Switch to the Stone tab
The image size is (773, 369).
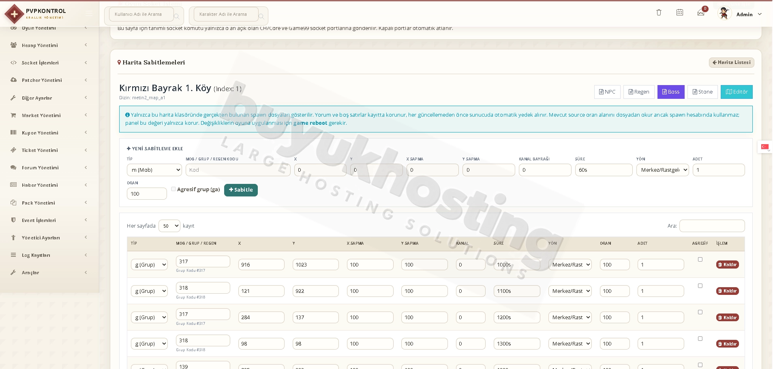point(702,92)
